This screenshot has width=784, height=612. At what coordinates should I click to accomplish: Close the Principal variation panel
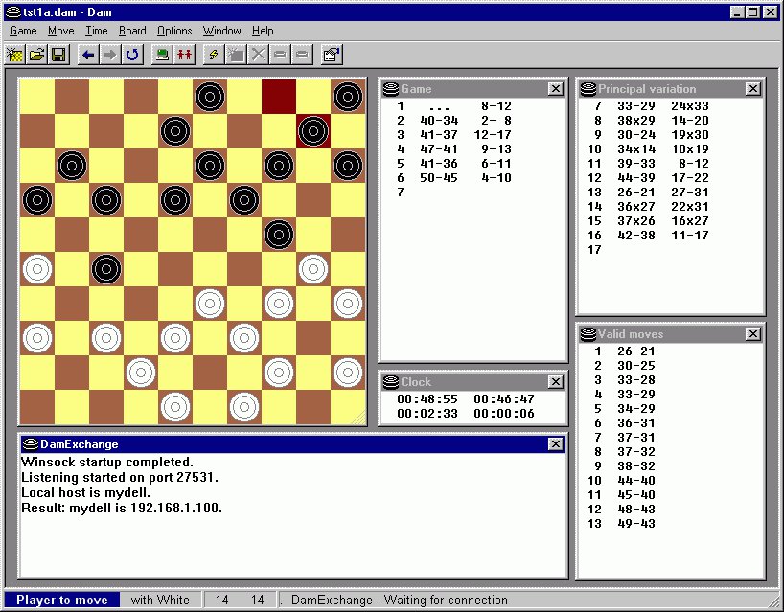(753, 89)
